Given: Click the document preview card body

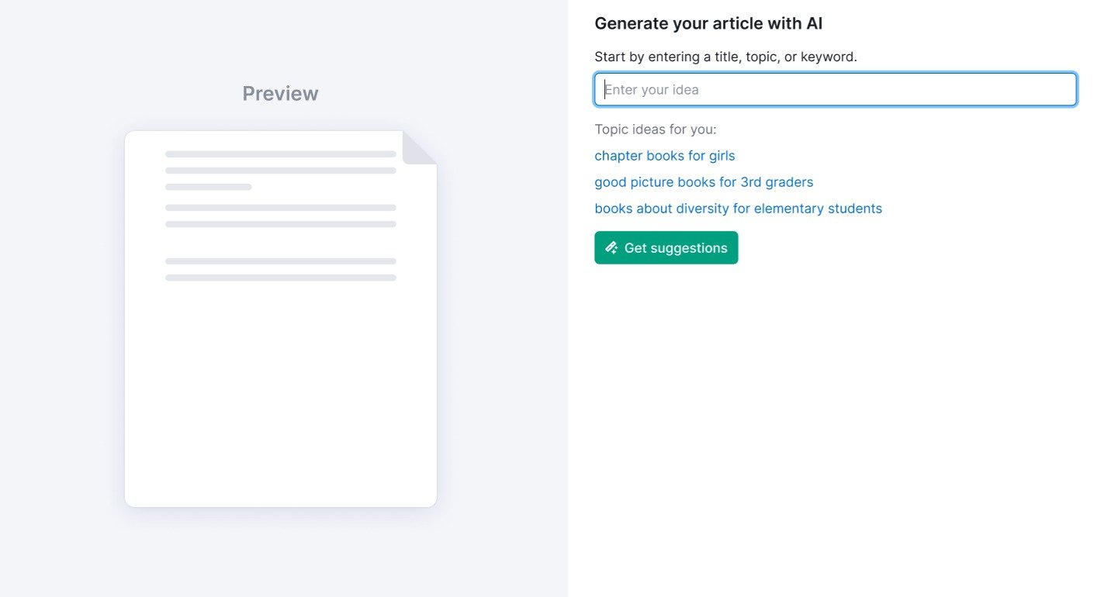Looking at the screenshot, I should click(x=280, y=349).
